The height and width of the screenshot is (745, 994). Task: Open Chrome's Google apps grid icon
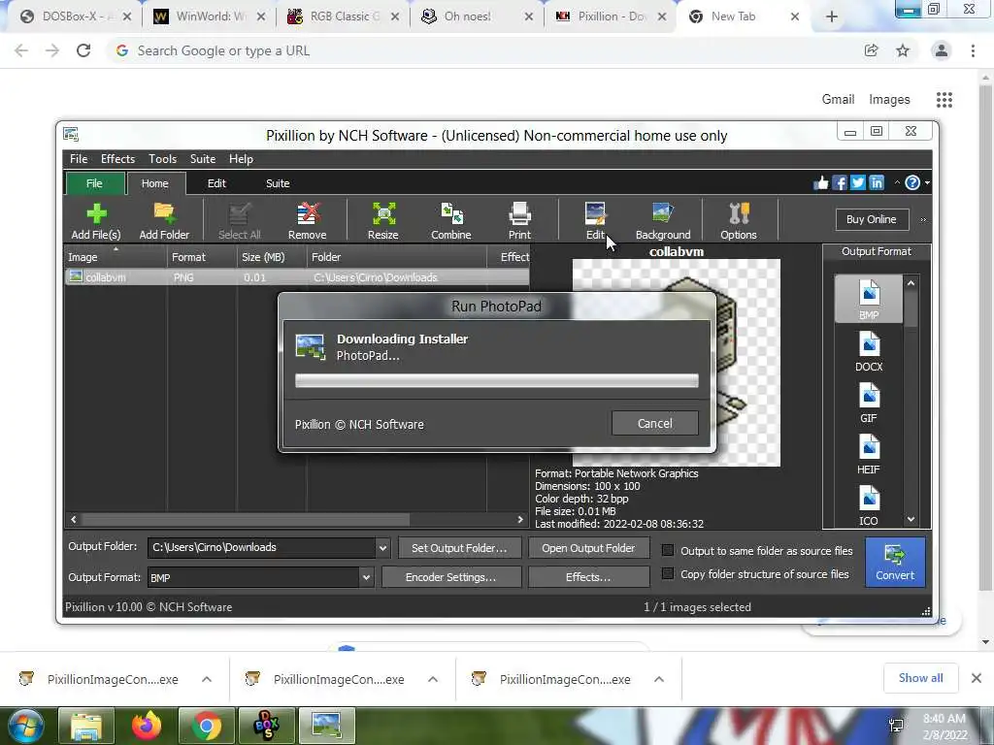pos(944,100)
